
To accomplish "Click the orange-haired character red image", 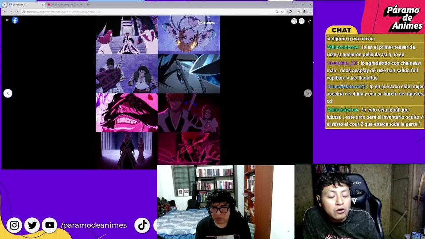I will pos(189,113).
